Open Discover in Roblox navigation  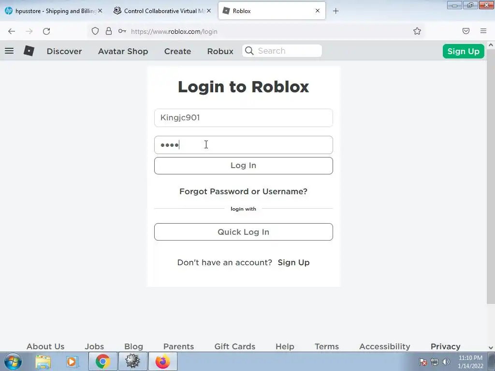(64, 51)
